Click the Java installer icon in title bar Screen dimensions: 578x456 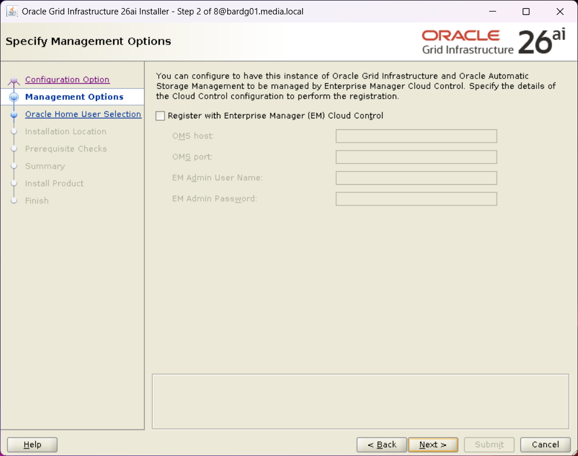point(12,12)
